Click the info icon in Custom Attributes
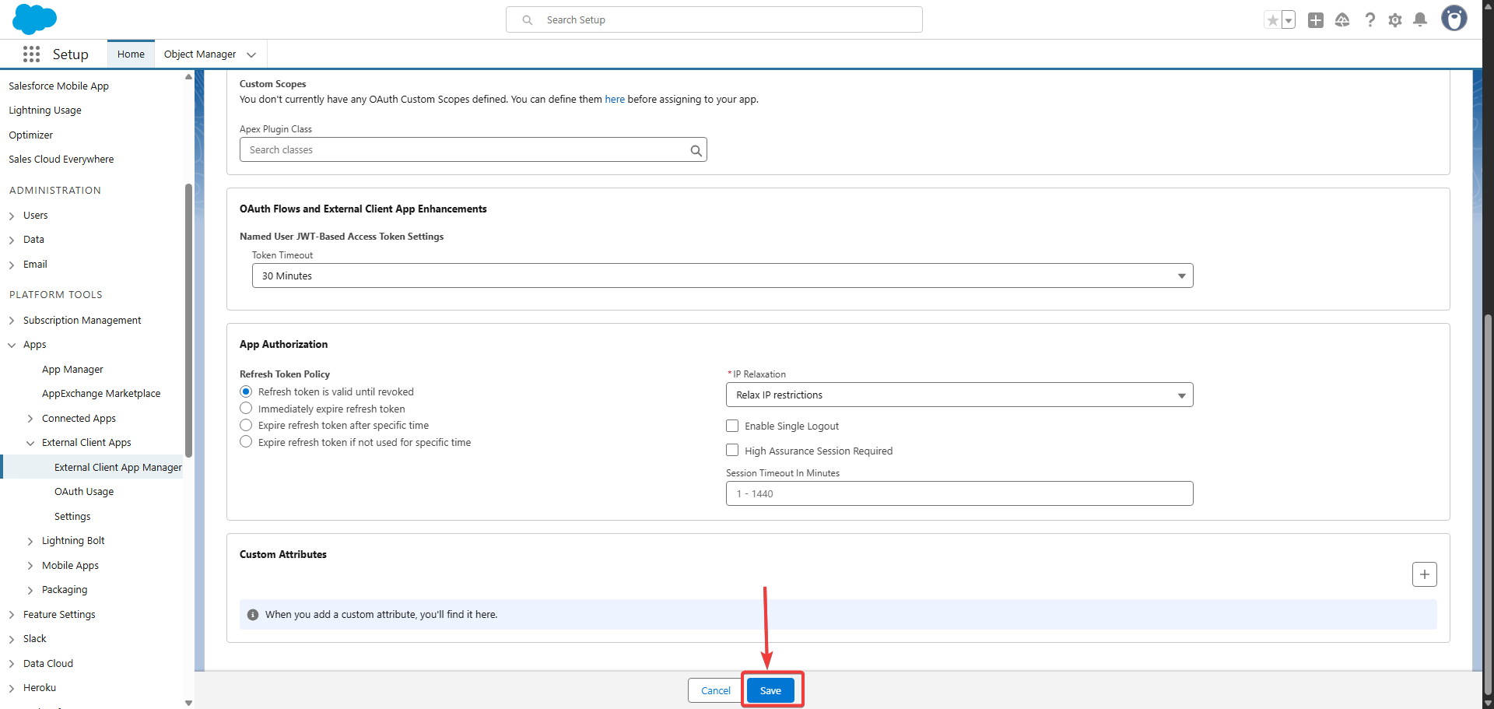Viewport: 1494px width, 709px height. click(253, 615)
